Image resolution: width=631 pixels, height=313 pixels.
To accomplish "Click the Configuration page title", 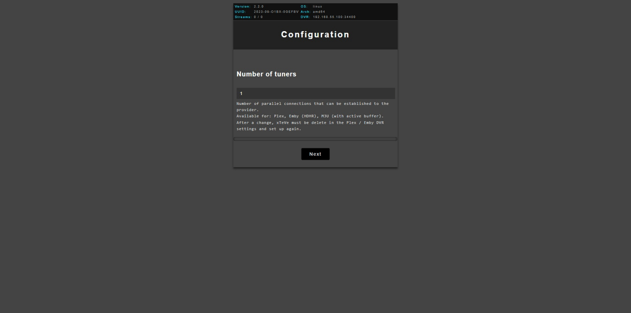I will [x=315, y=35].
